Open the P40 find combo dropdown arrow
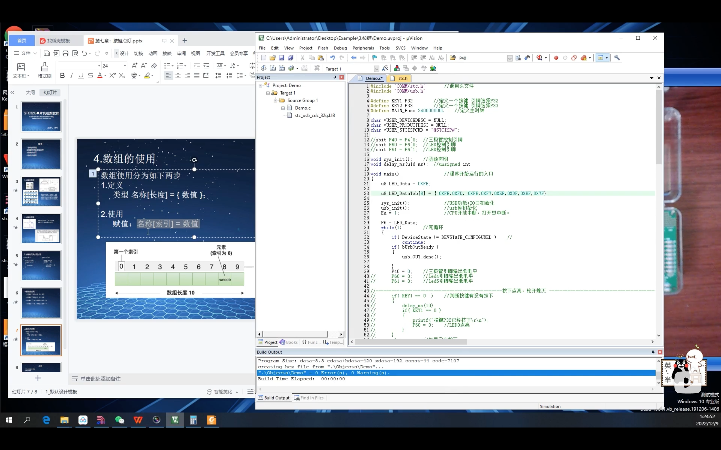The width and height of the screenshot is (721, 450). coord(510,58)
